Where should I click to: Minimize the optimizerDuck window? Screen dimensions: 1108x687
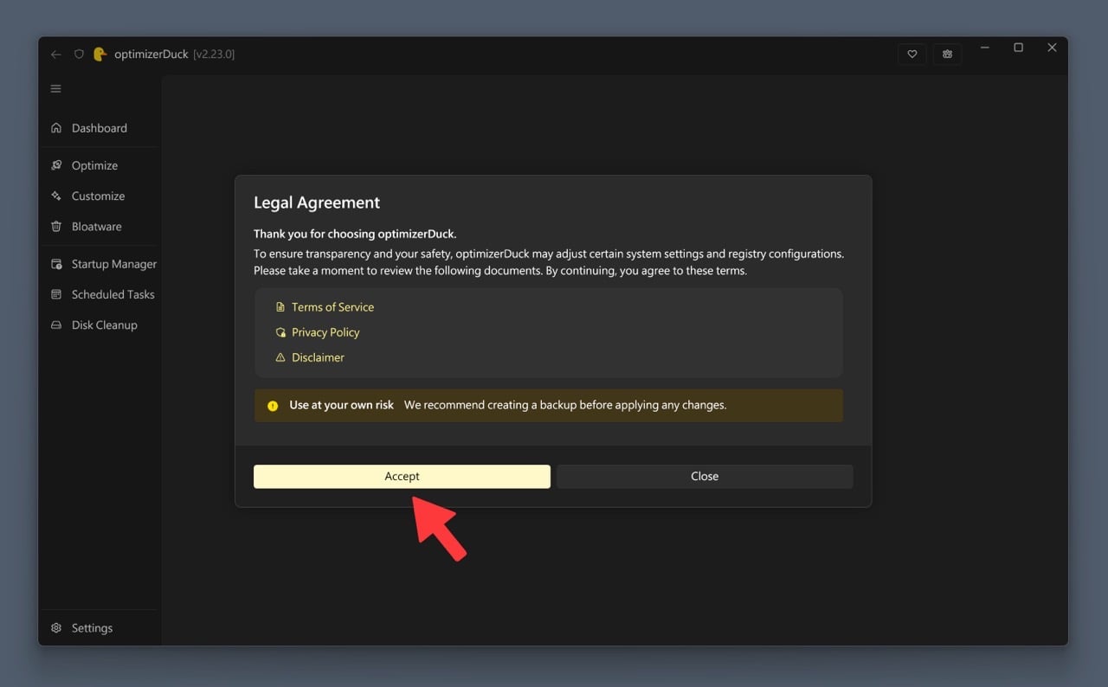point(985,48)
